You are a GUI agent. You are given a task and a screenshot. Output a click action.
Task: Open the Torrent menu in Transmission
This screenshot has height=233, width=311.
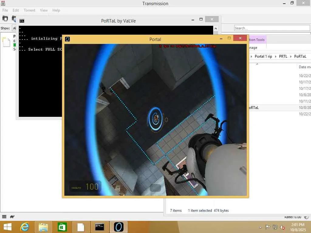click(29, 10)
